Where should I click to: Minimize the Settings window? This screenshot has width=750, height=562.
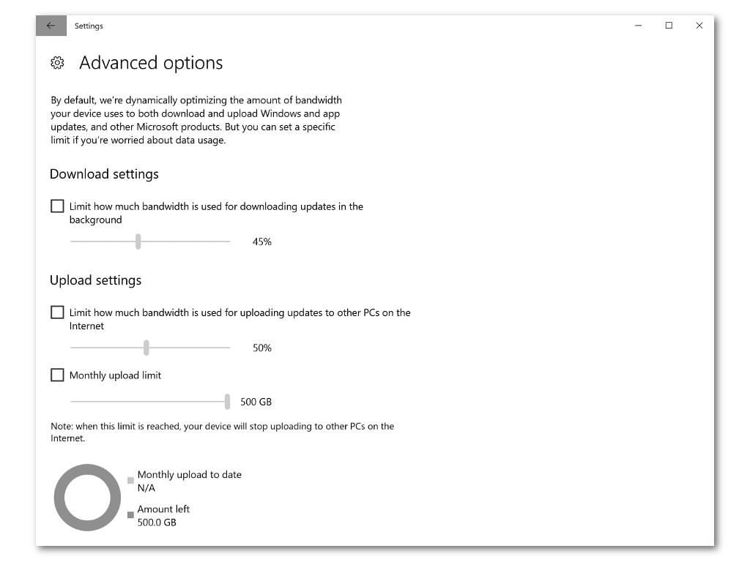pyautogui.click(x=638, y=26)
